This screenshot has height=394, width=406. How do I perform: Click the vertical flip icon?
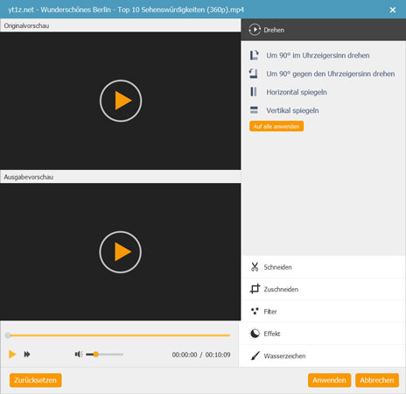tap(254, 110)
